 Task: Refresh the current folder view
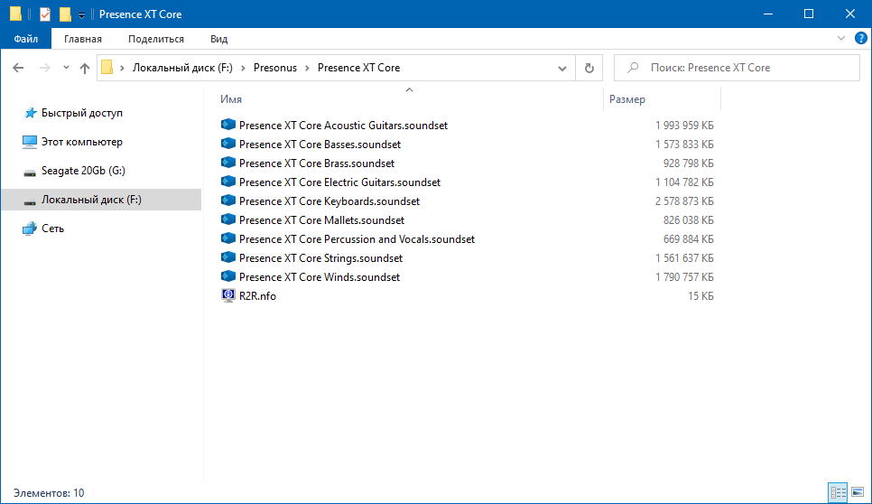click(x=589, y=68)
